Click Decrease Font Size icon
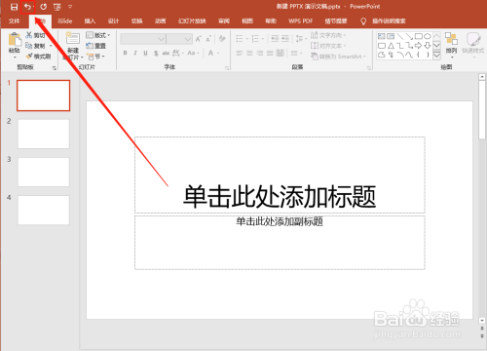Screen dimensions: 487x351 208,39
